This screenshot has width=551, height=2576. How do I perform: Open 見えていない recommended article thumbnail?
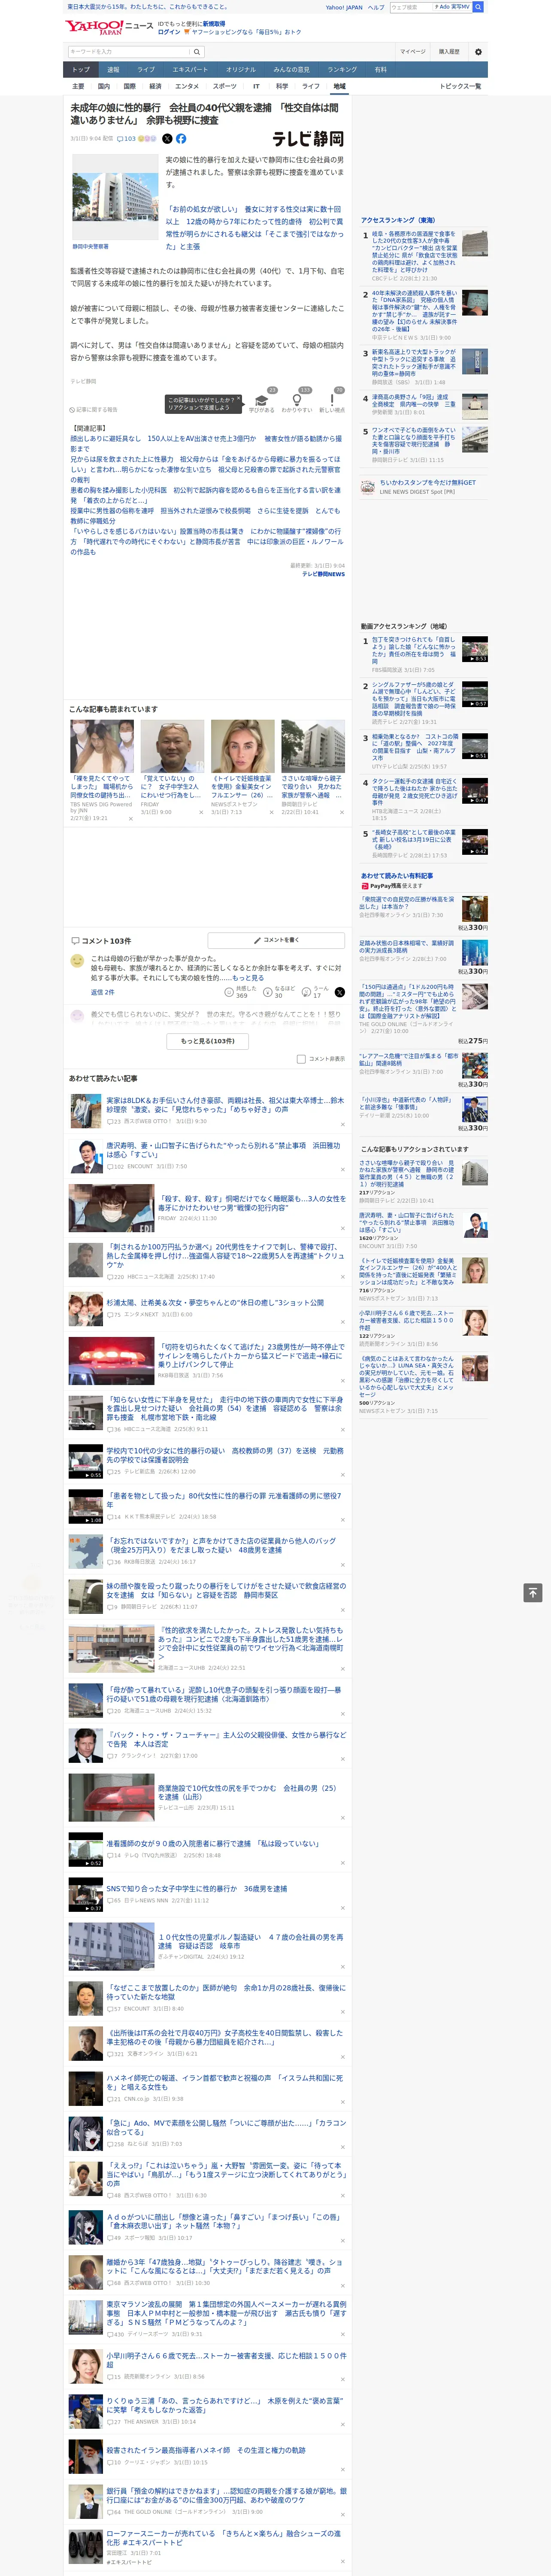pyautogui.click(x=172, y=746)
